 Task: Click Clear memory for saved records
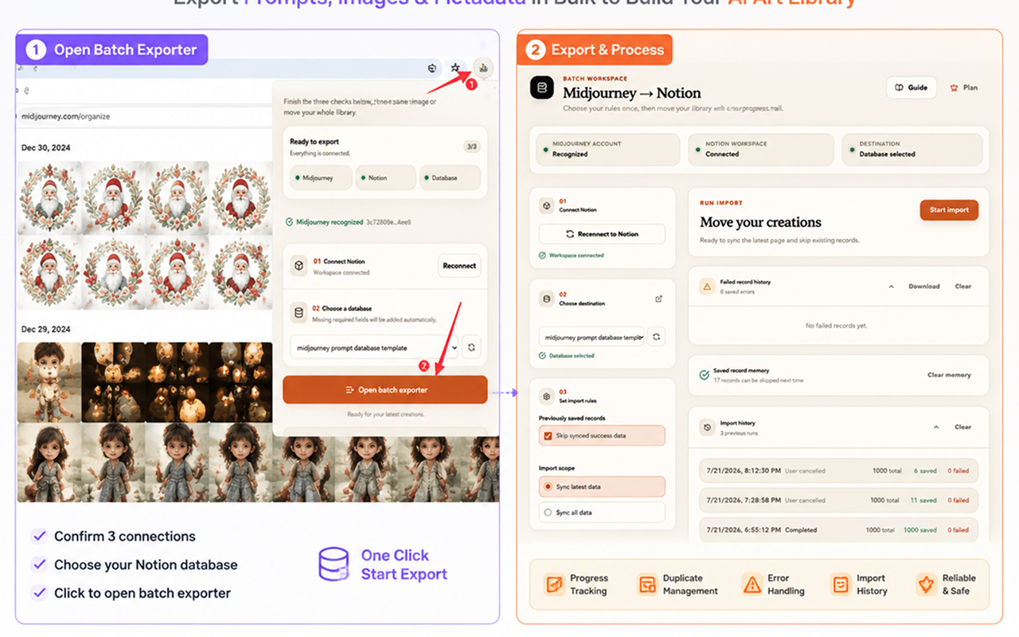[949, 375]
